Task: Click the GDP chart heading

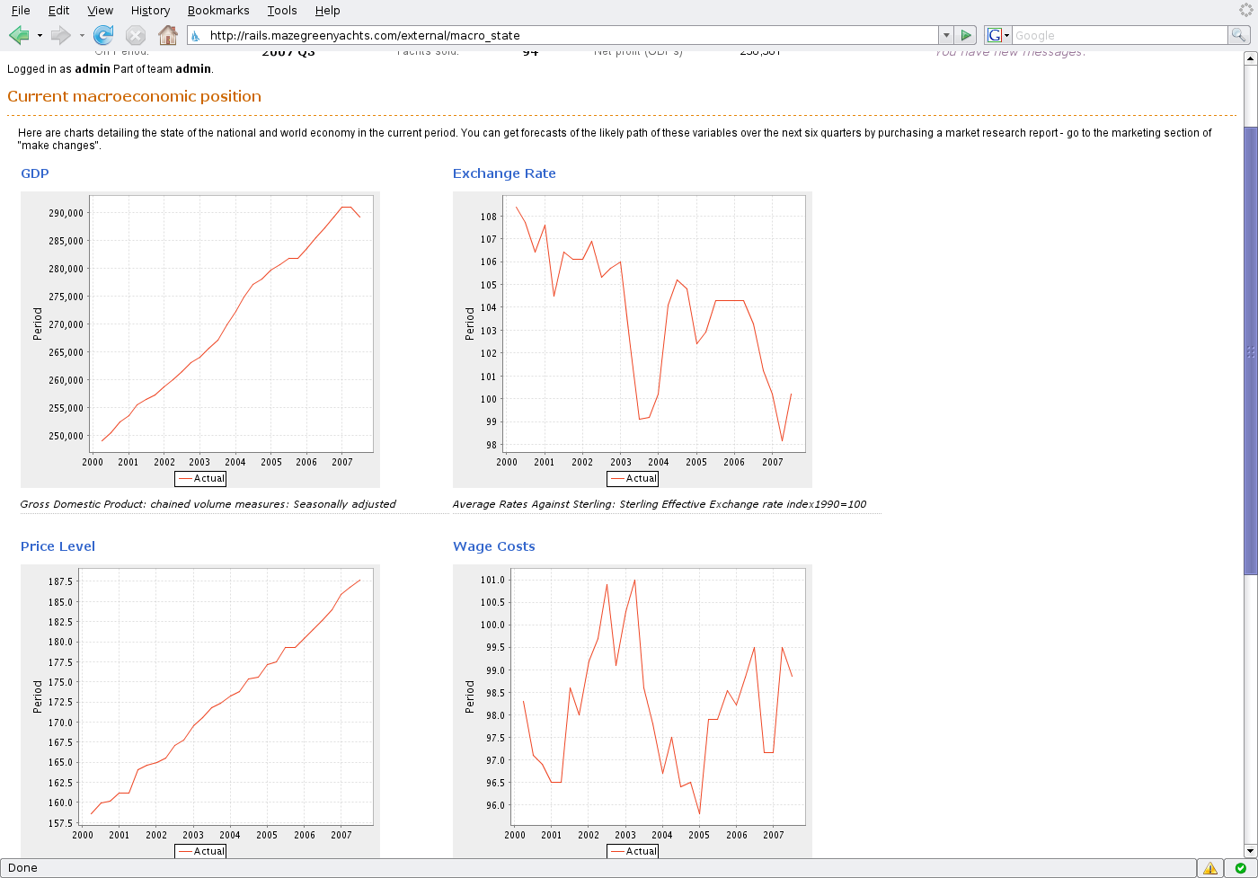Action: [x=35, y=173]
